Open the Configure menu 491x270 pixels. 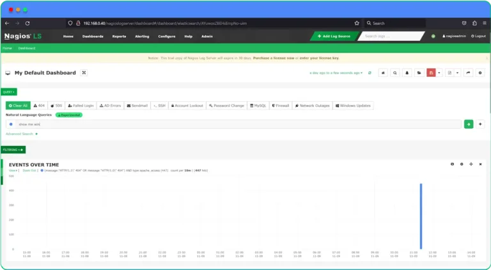coord(167,36)
